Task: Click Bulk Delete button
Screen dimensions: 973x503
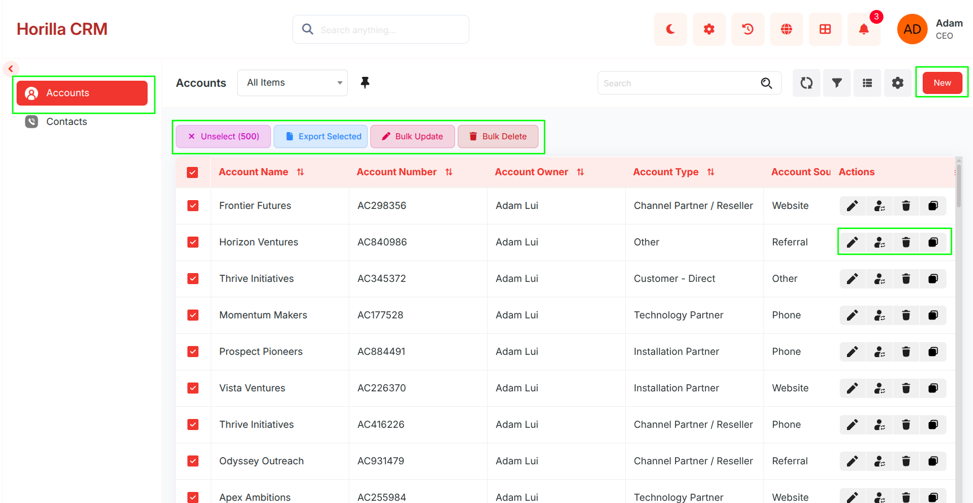Action: pos(498,137)
